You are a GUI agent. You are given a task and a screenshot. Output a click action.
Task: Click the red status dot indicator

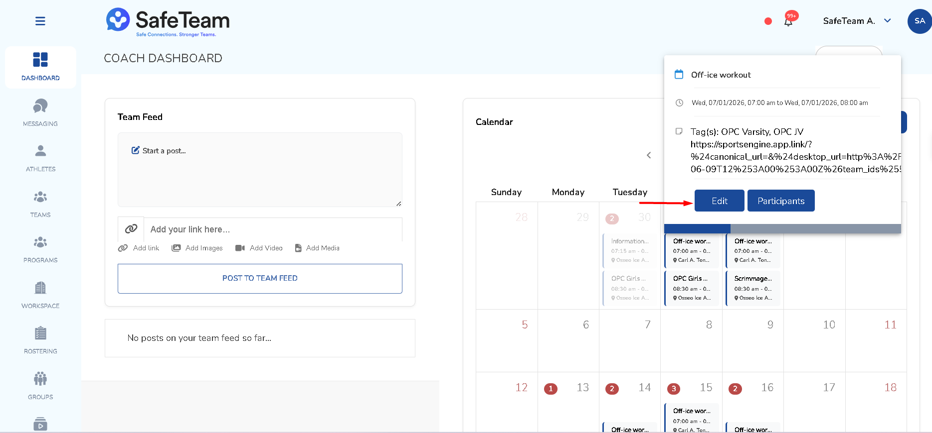click(x=768, y=21)
